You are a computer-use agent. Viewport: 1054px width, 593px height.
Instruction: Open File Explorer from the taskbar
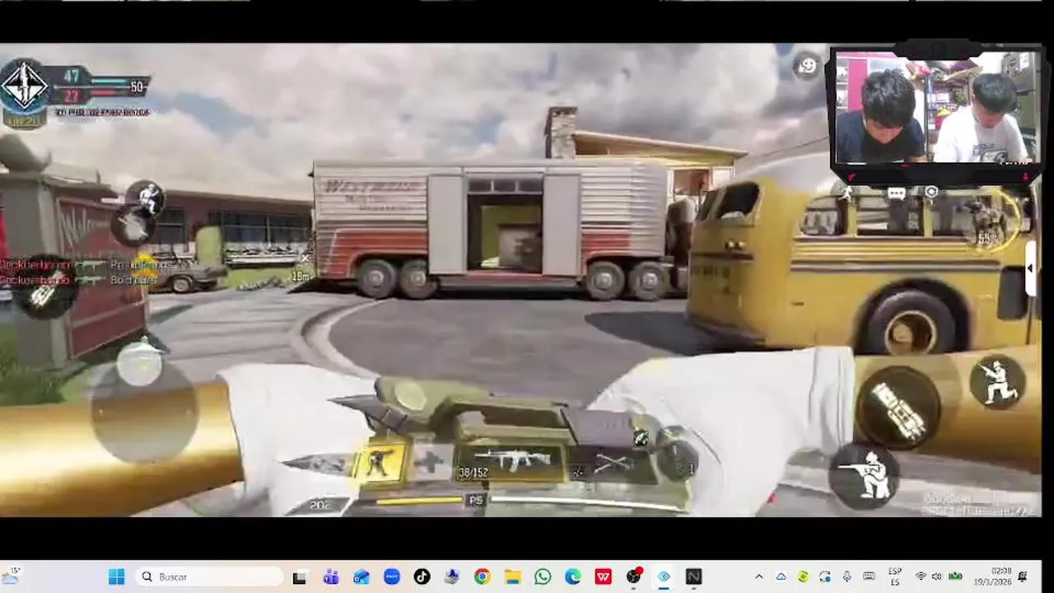point(512,577)
